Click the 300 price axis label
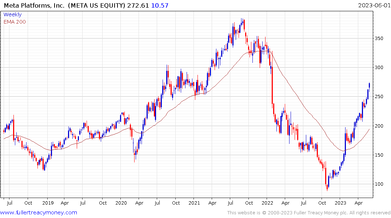Viewport: 391px width, 218px height. 379,68
